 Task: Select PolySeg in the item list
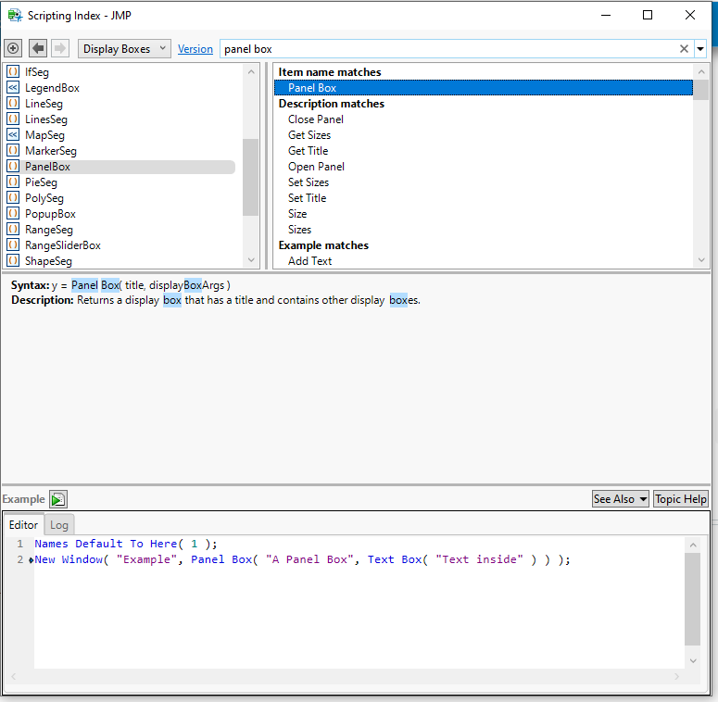[44, 198]
